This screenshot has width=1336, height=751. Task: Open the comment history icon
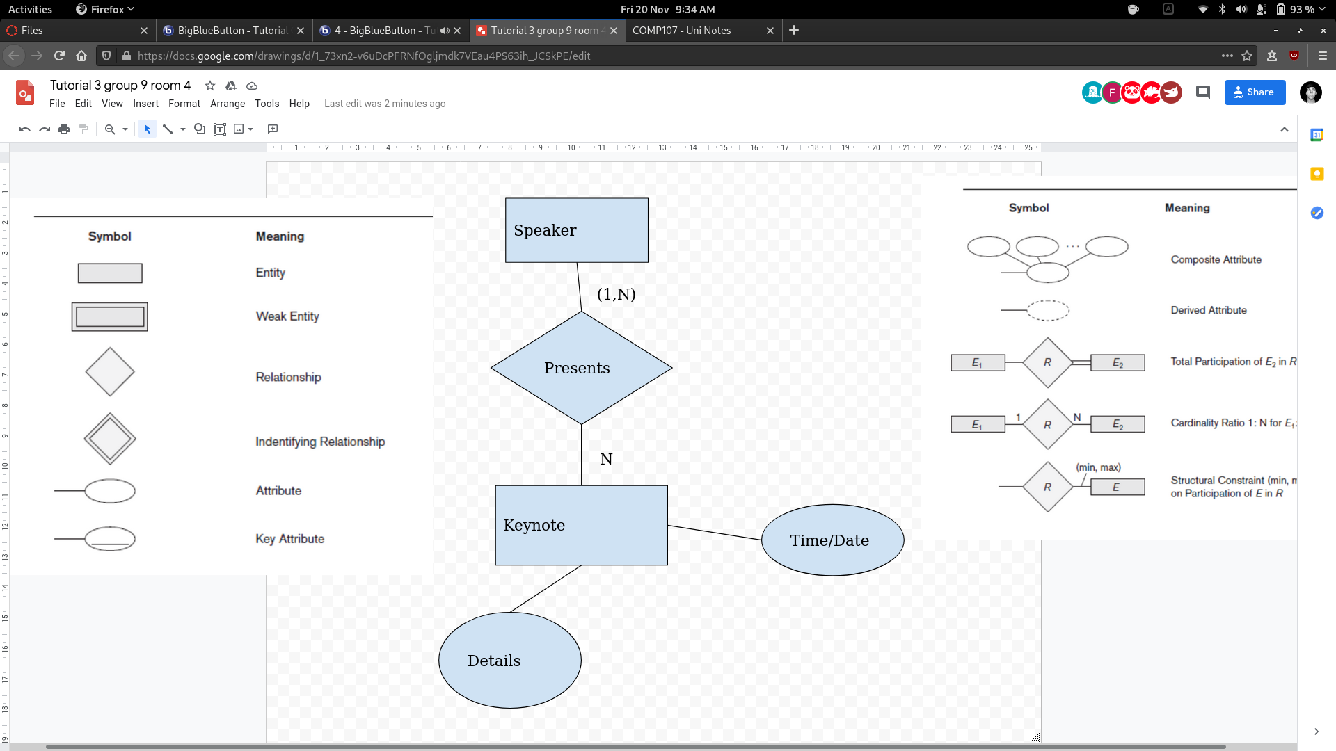[x=1203, y=92]
